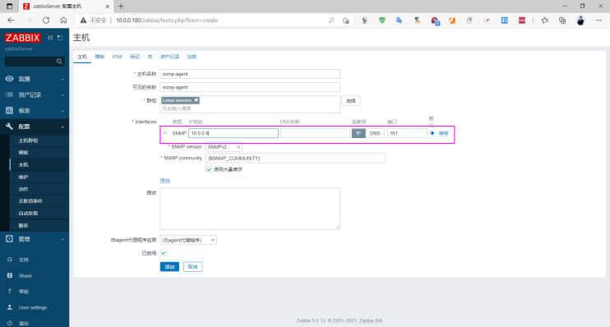610x327 pixels.
Task: Click the DNS name input field
Action: [x=315, y=133]
